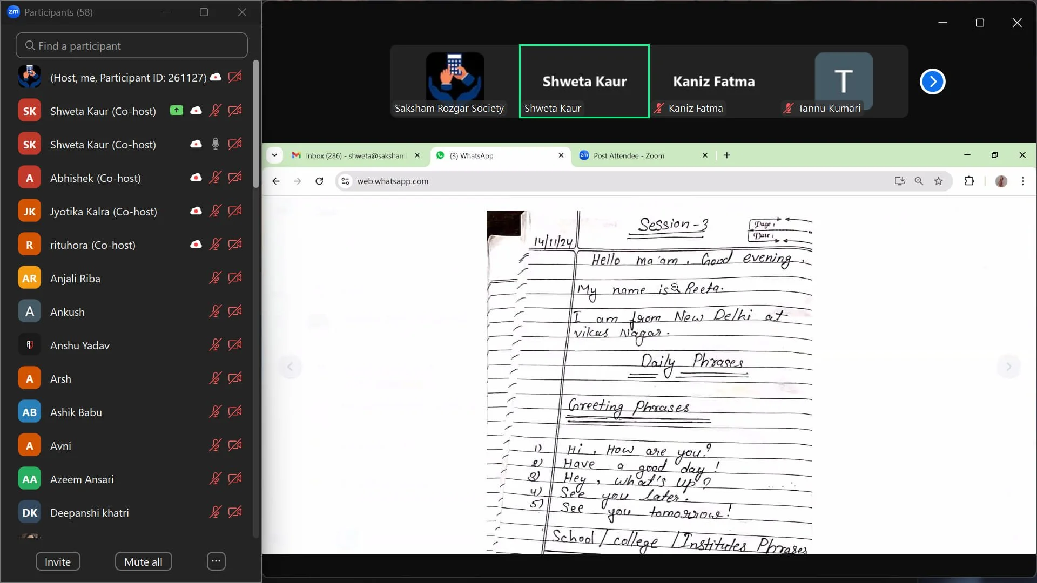The image size is (1037, 583).
Task: Open the three-dot more options in participants
Action: [216, 561]
